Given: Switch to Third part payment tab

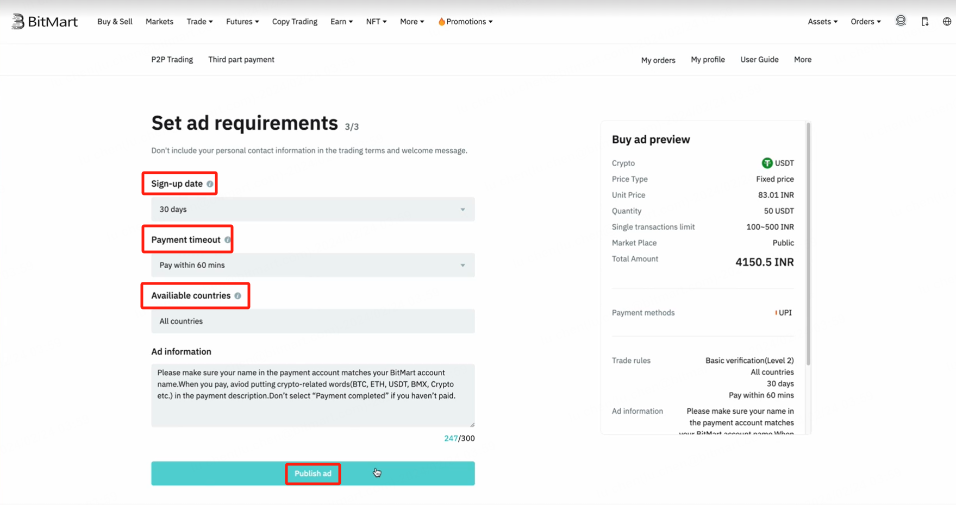Looking at the screenshot, I should point(241,60).
